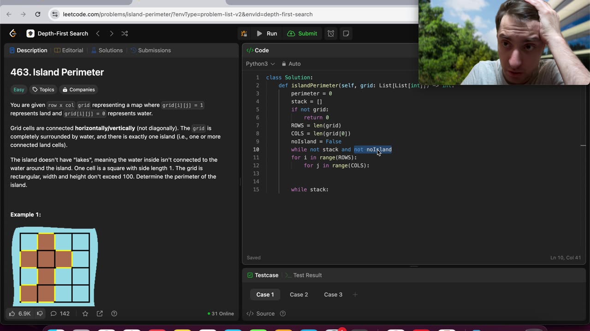Click the Auto lock setting
This screenshot has width=590, height=331.
[291, 64]
